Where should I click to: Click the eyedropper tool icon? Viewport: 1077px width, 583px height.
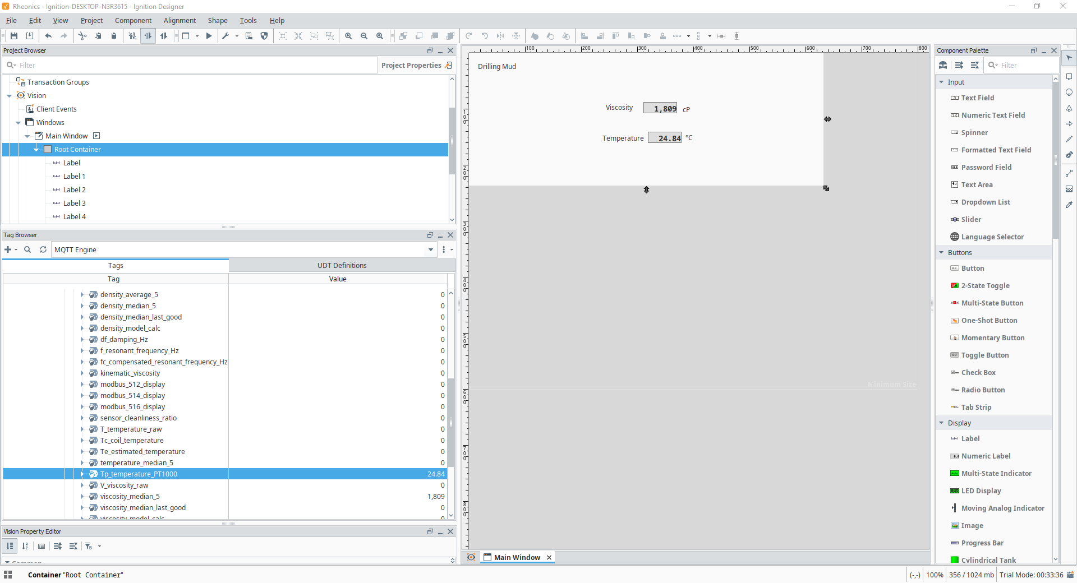1069,205
